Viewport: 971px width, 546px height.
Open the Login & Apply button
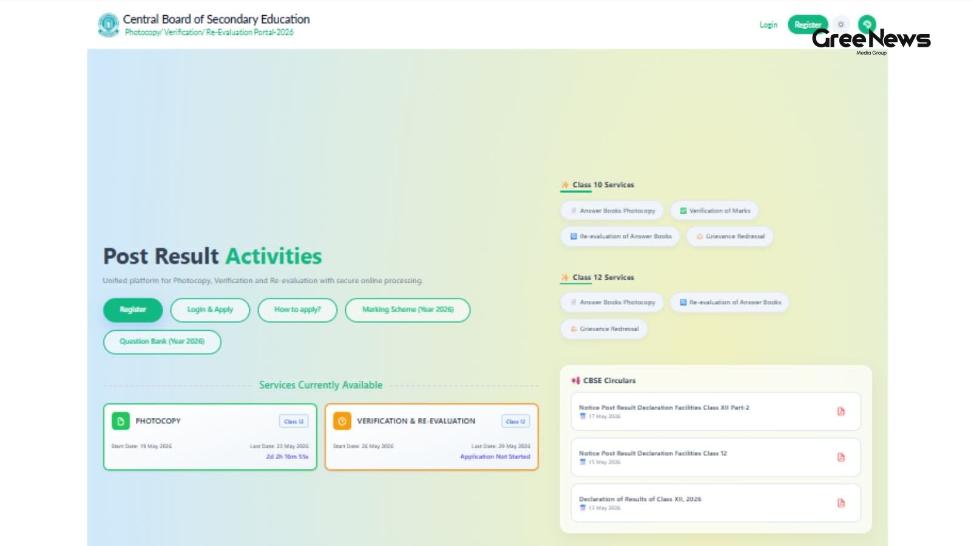pyautogui.click(x=210, y=310)
